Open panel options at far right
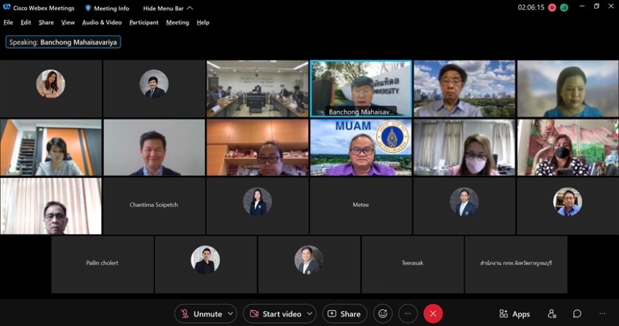 click(x=602, y=314)
